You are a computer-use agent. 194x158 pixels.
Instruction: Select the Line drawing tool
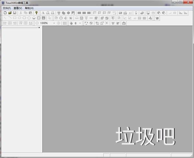coord(5,18)
